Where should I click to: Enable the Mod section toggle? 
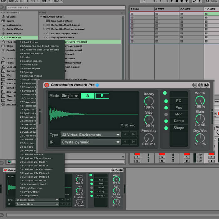[x=166, y=115]
